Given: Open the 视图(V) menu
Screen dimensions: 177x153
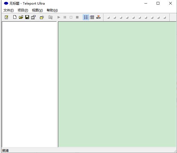Looking at the screenshot, I should coord(37,10).
